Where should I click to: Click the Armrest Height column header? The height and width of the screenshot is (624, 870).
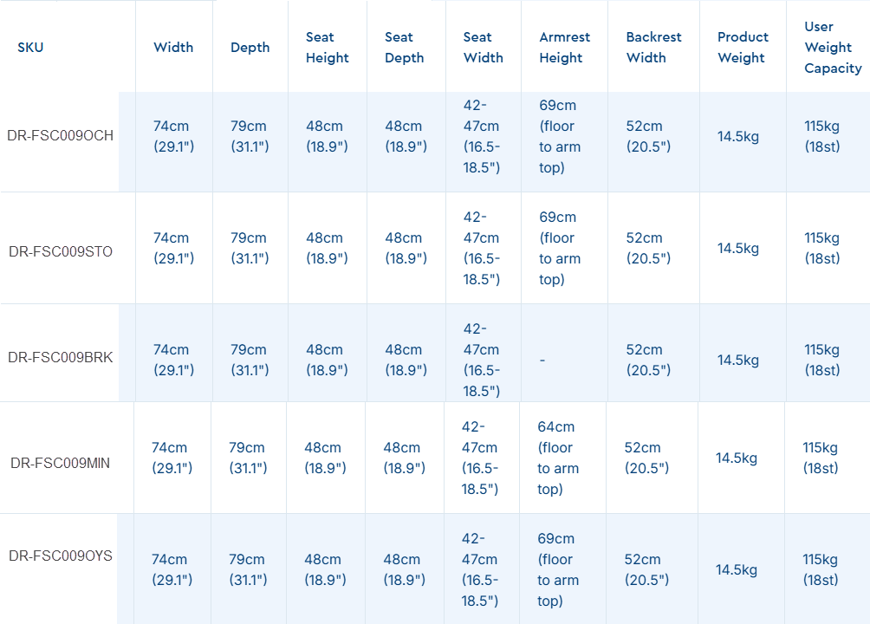coord(564,47)
